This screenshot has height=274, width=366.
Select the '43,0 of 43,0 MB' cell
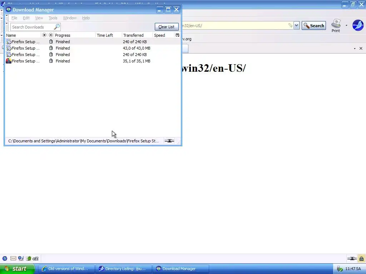[137, 48]
